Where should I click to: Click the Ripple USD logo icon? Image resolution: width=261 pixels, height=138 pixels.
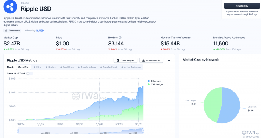pos(10,7)
